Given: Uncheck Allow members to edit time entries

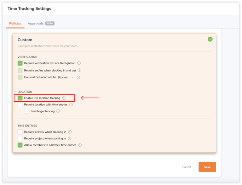Looking at the screenshot, I should tap(20, 145).
